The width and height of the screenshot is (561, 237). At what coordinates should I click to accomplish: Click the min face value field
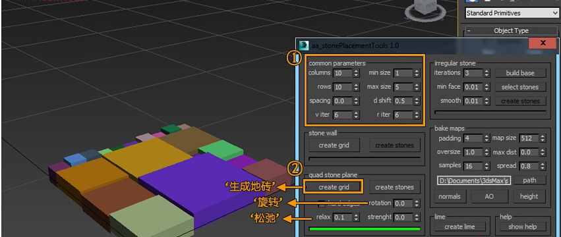coord(473,87)
